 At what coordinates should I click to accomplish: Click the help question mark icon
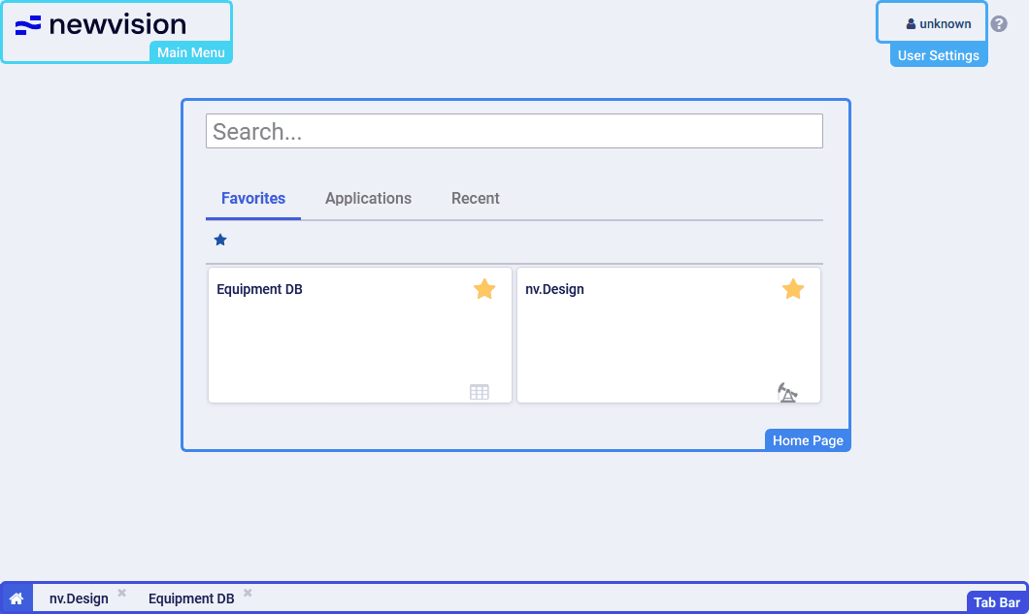point(999,24)
